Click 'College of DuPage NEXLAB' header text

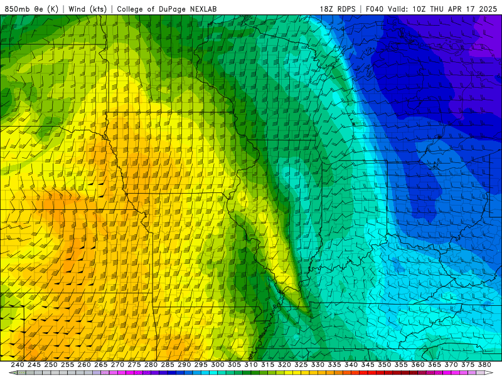tap(167, 9)
